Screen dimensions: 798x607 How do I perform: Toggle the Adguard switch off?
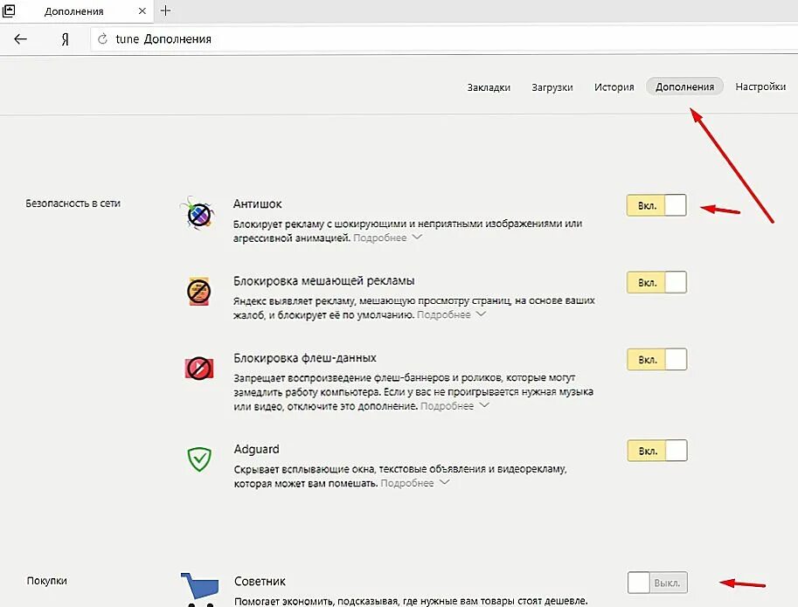pyautogui.click(x=657, y=451)
